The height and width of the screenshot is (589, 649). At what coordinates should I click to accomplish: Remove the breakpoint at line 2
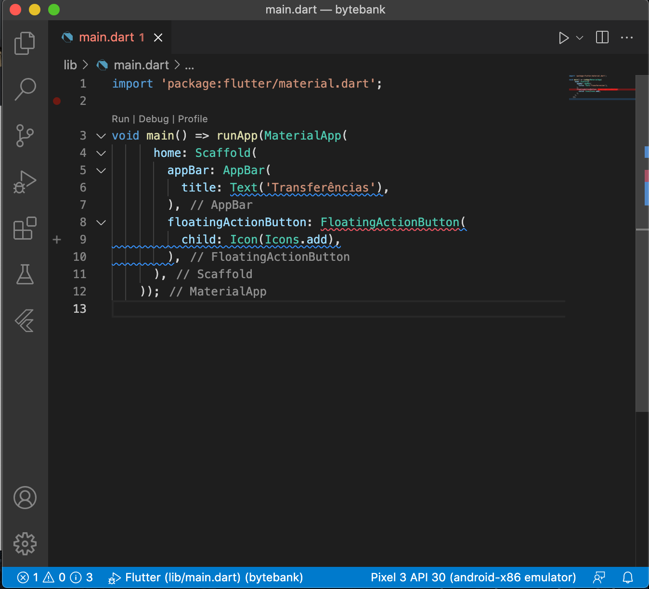coord(57,101)
